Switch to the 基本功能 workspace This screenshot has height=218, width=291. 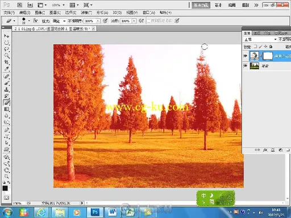point(201,5)
